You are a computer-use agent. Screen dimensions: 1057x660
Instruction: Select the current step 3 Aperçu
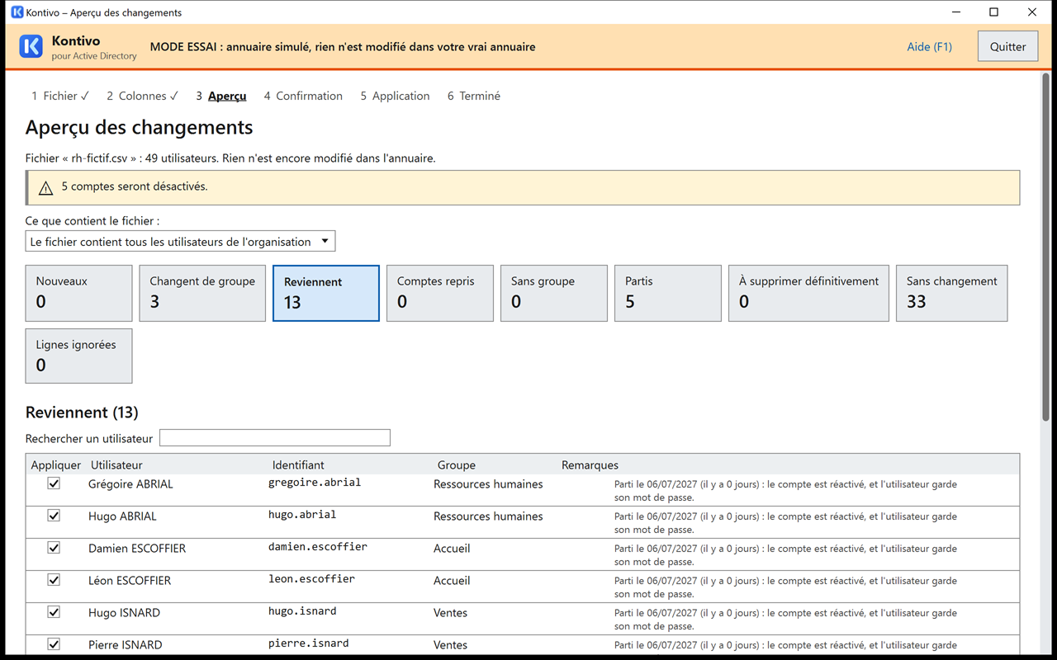pyautogui.click(x=221, y=96)
